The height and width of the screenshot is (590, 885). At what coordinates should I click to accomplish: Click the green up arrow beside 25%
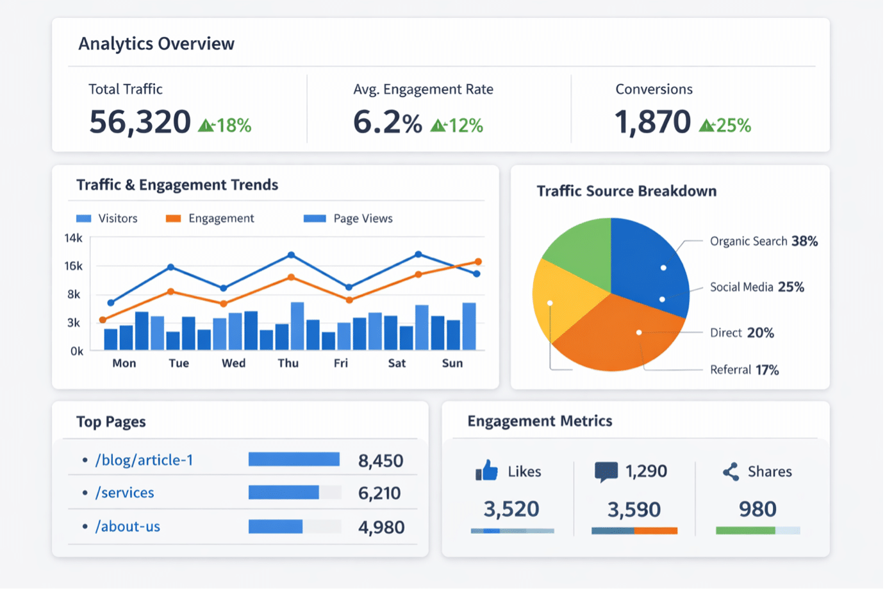tap(707, 125)
